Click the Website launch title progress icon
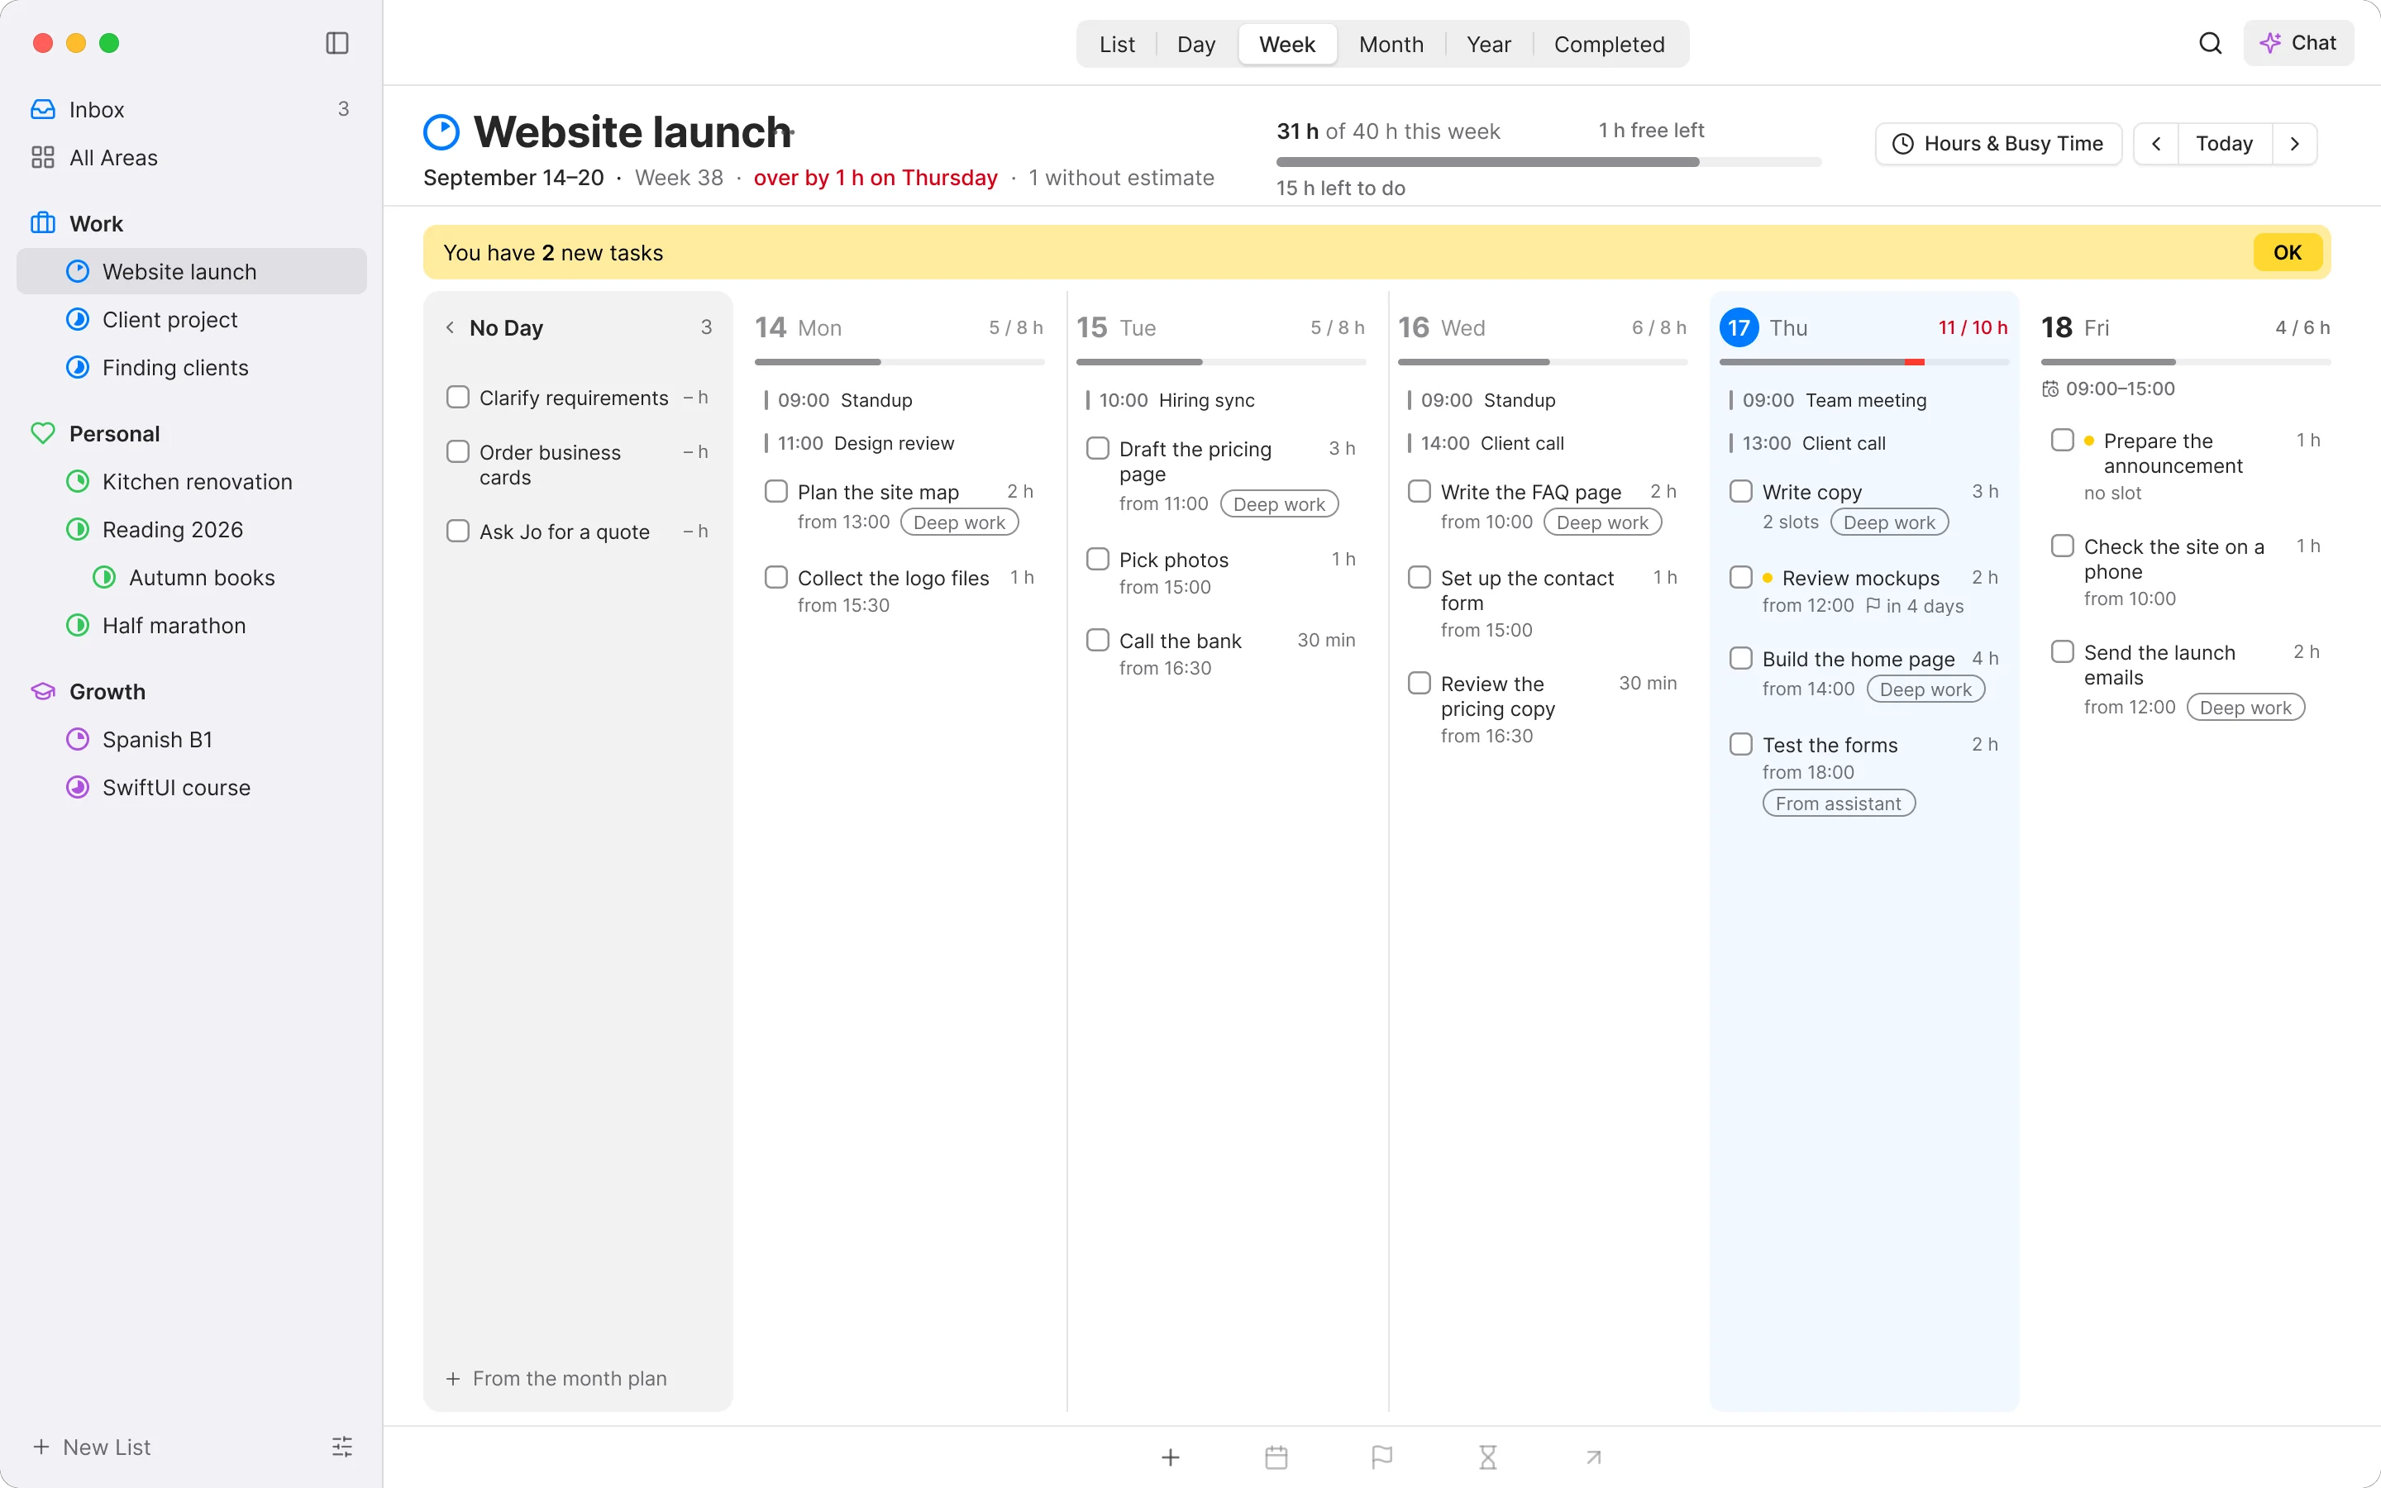 (x=441, y=132)
